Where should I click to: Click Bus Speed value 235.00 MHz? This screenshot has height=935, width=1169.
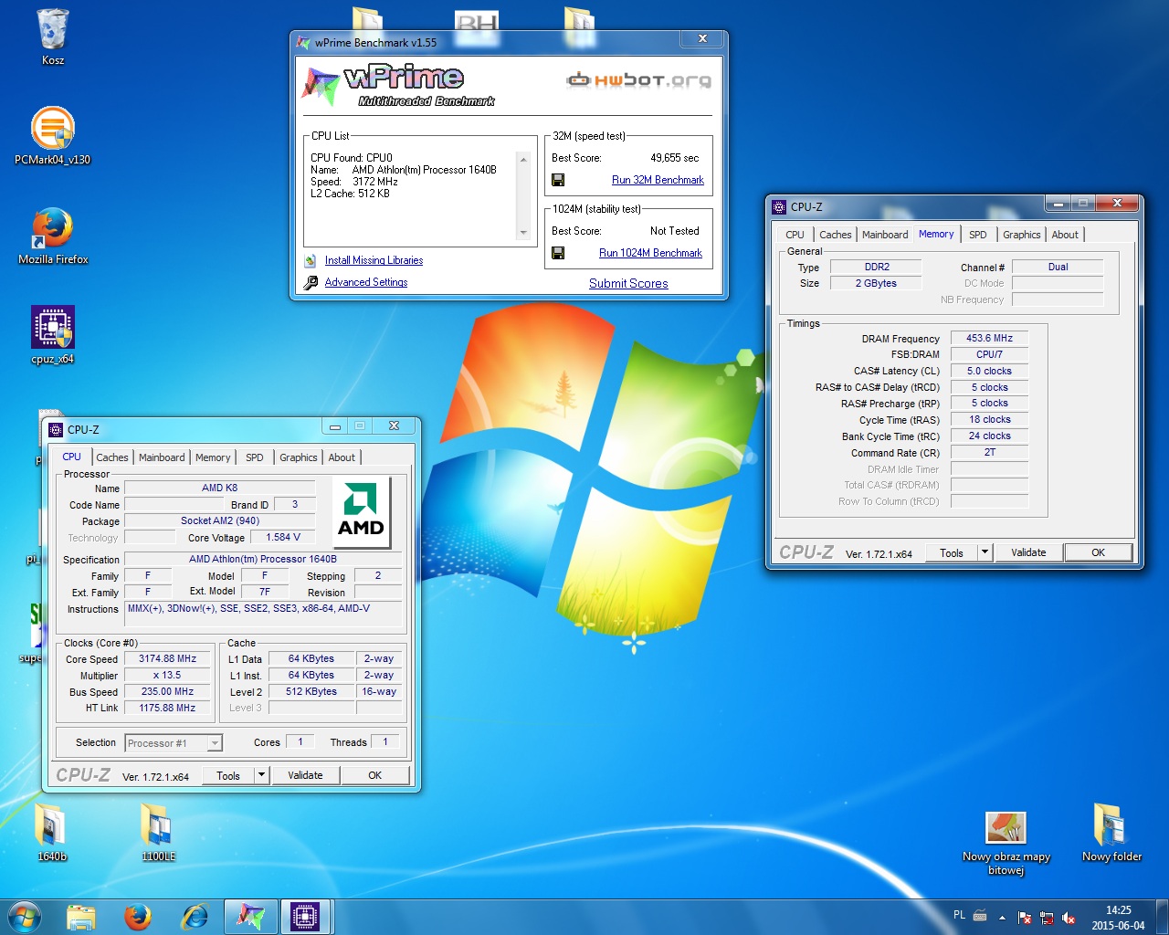[168, 691]
